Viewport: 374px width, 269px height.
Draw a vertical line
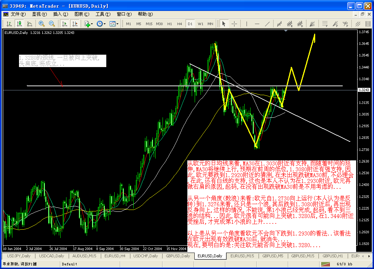[x=247, y=24]
